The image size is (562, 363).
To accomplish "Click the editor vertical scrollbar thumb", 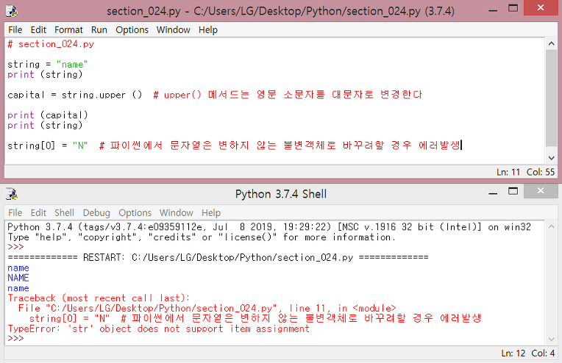I will click(551, 98).
